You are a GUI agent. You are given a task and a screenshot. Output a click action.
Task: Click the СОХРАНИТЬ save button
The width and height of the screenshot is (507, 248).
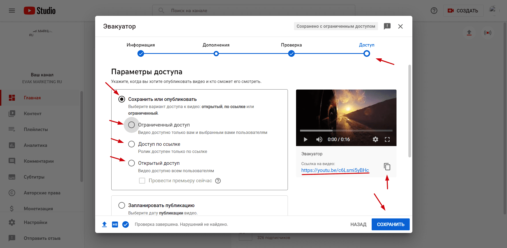(390, 224)
